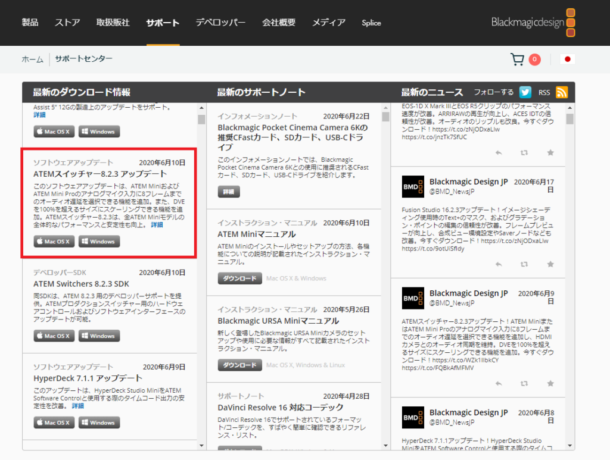Click news panel scrollbar thumb

(570, 119)
